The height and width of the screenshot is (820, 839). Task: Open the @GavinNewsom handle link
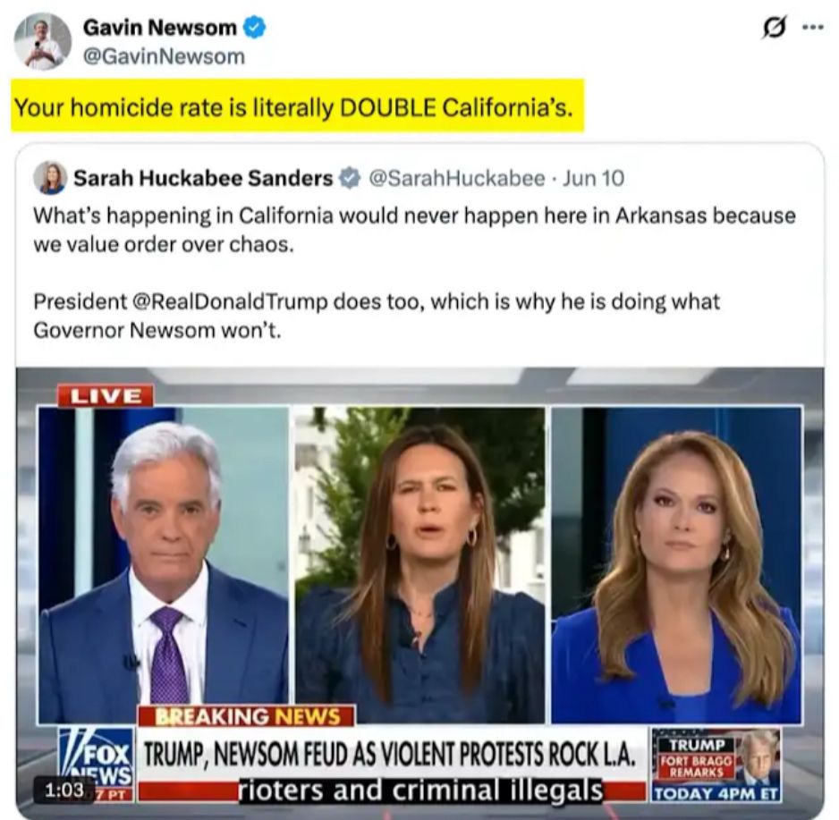coord(164,56)
